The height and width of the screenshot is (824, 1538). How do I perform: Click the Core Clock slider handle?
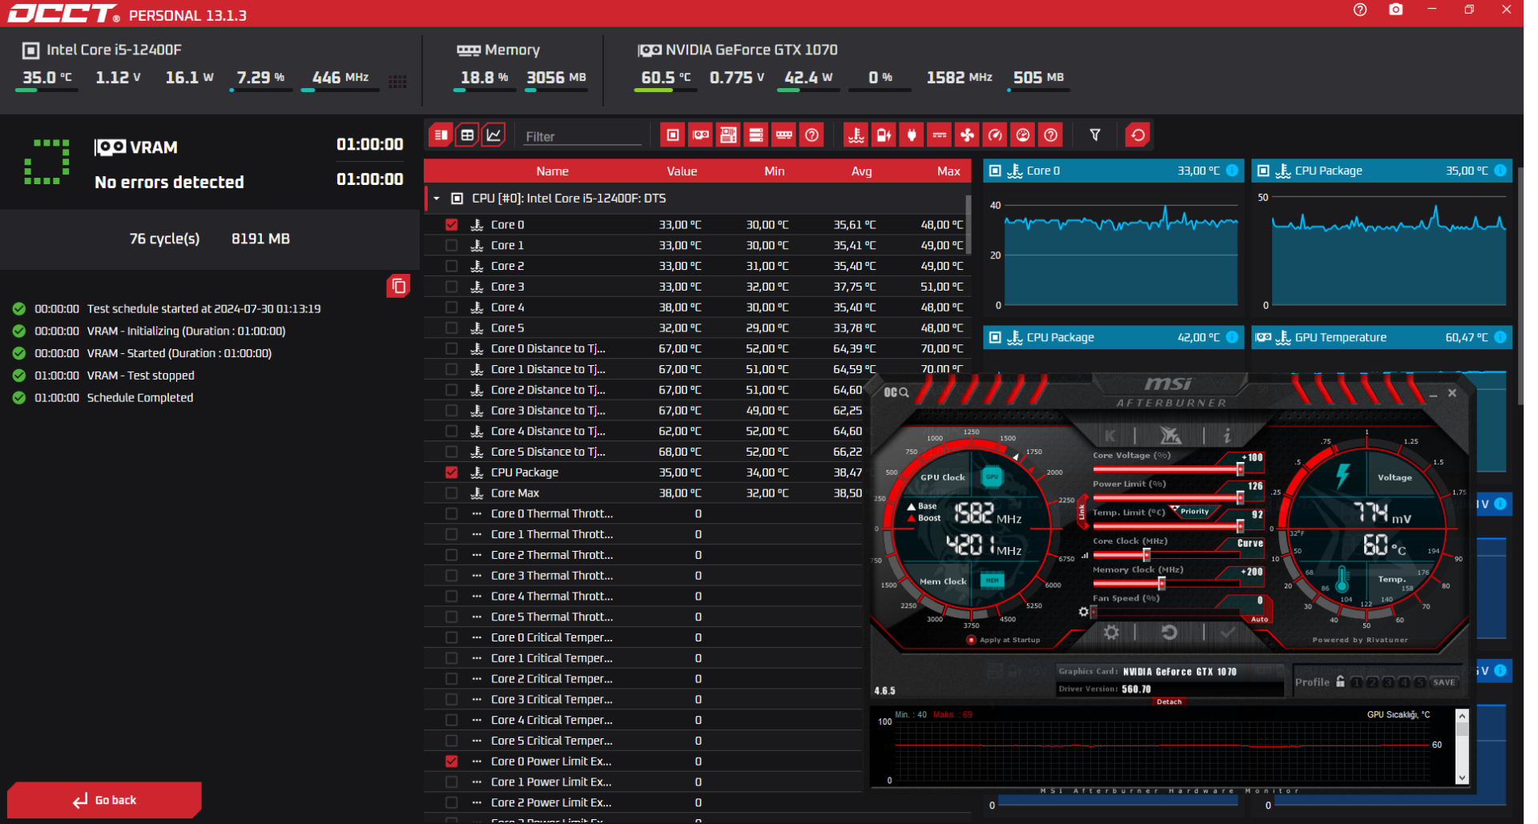click(1146, 555)
